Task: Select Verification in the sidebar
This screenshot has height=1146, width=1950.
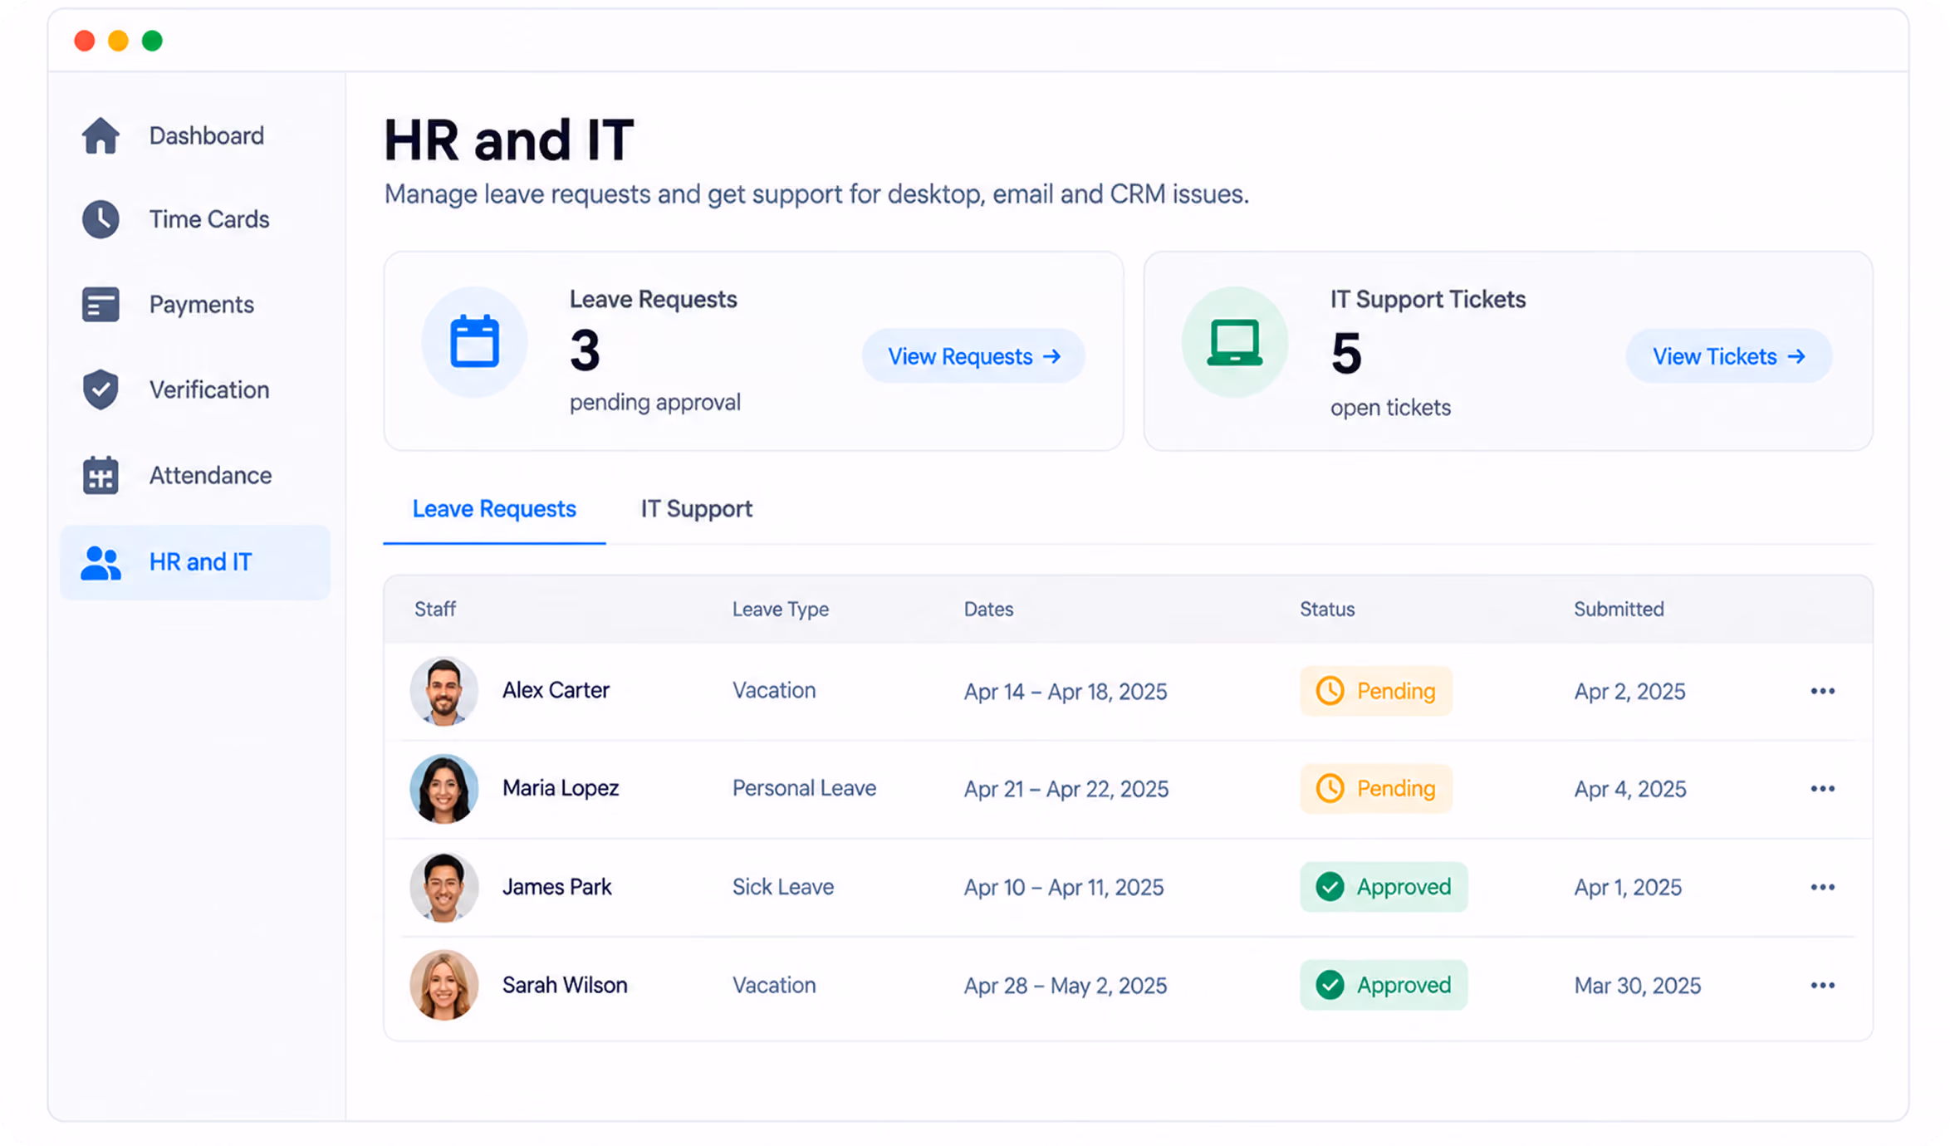Action: coord(195,389)
